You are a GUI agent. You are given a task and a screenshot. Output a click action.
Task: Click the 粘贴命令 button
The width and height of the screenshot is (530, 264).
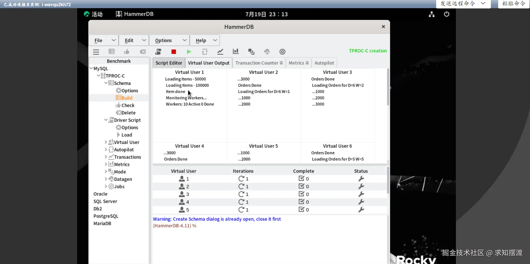point(514,4)
